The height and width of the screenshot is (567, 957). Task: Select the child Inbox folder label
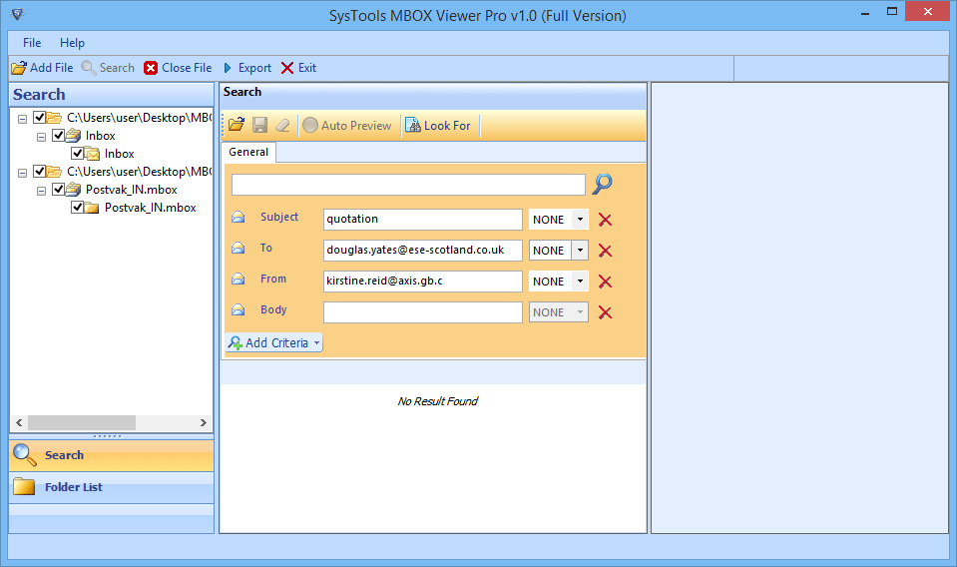(119, 154)
